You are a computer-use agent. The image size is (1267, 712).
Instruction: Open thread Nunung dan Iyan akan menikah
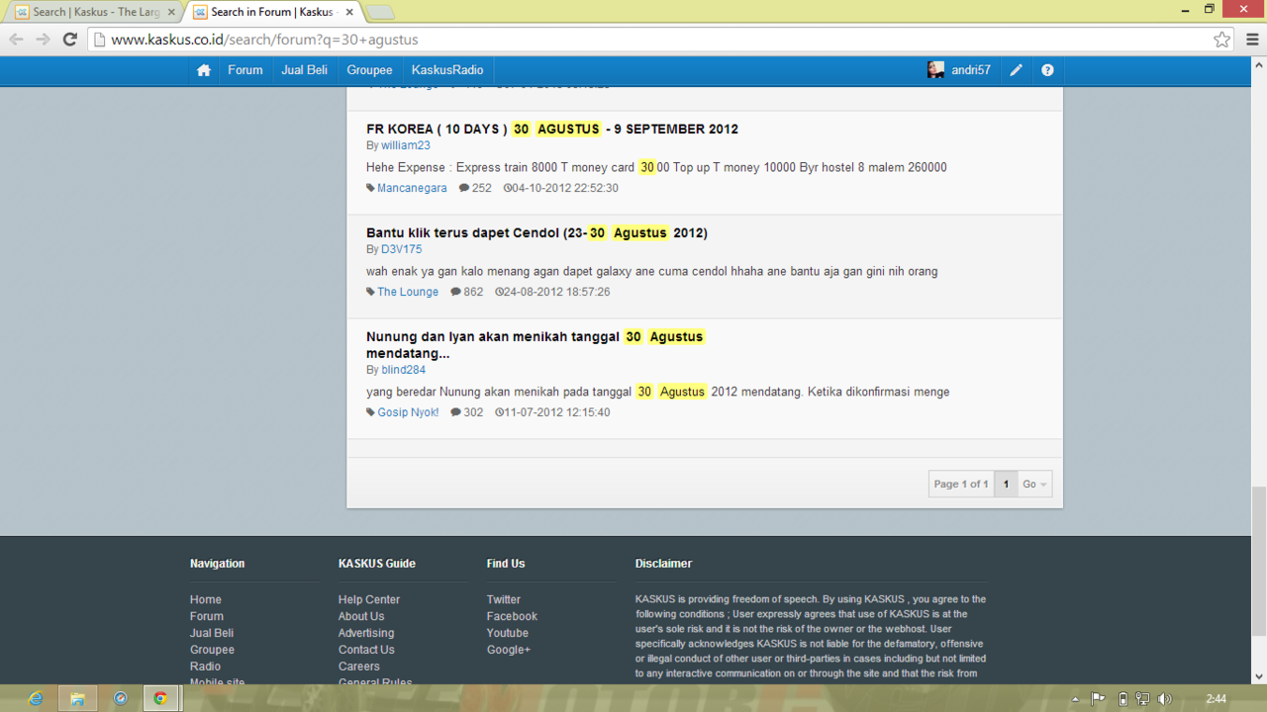click(x=535, y=344)
